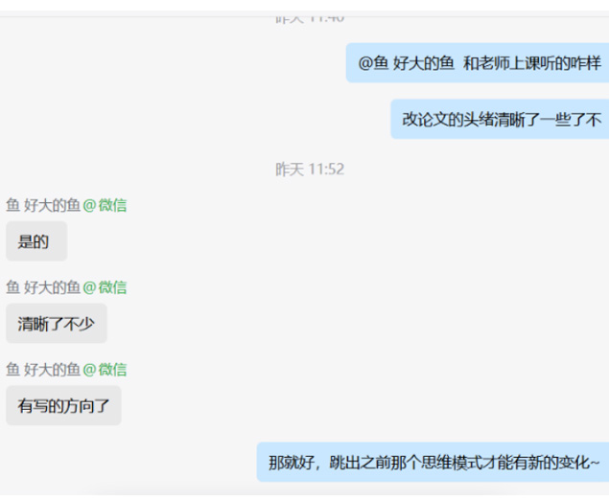Image resolution: width=609 pixels, height=501 pixels.
Task: Click the message bubble saying 是的
Action: click(x=36, y=241)
